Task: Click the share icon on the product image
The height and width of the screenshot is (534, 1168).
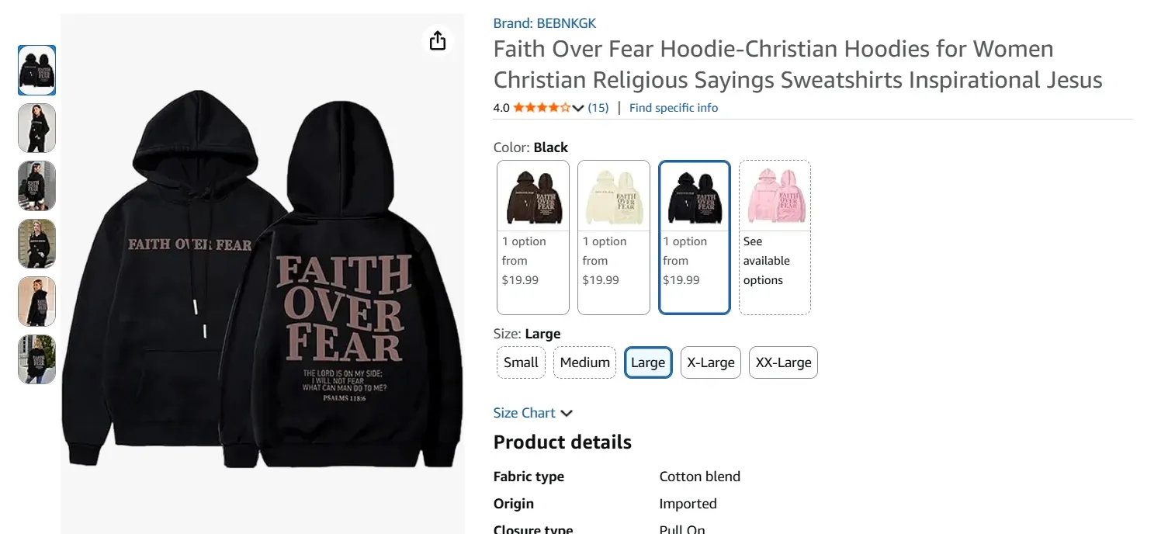Action: point(437,40)
